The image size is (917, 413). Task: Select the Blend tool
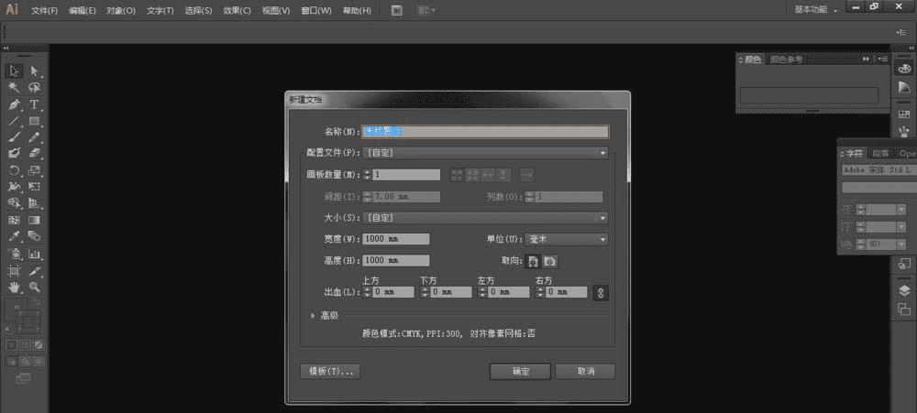point(35,236)
